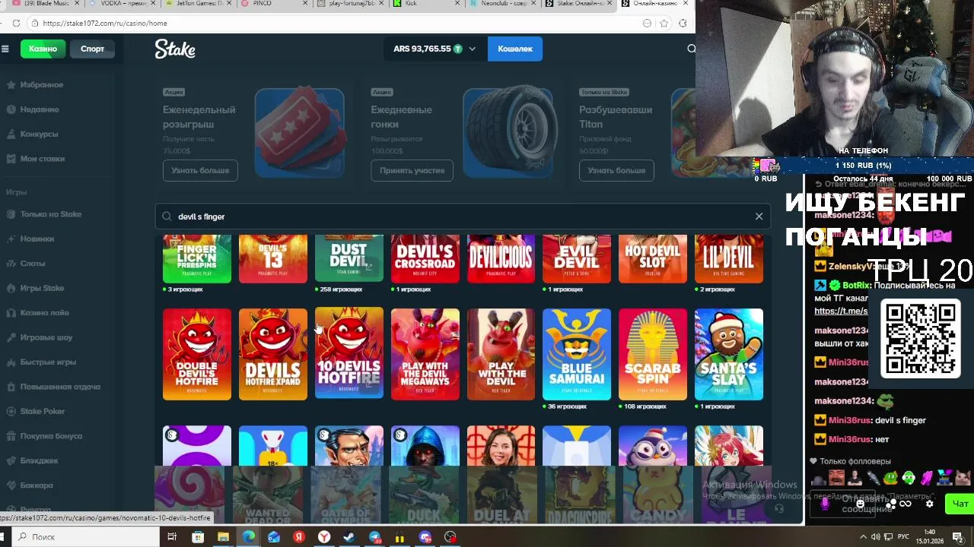Open the 10 Devils Hotfire game

pos(349,353)
